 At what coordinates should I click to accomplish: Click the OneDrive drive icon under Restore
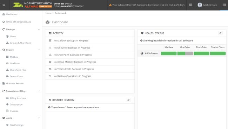(x=7, y=63)
